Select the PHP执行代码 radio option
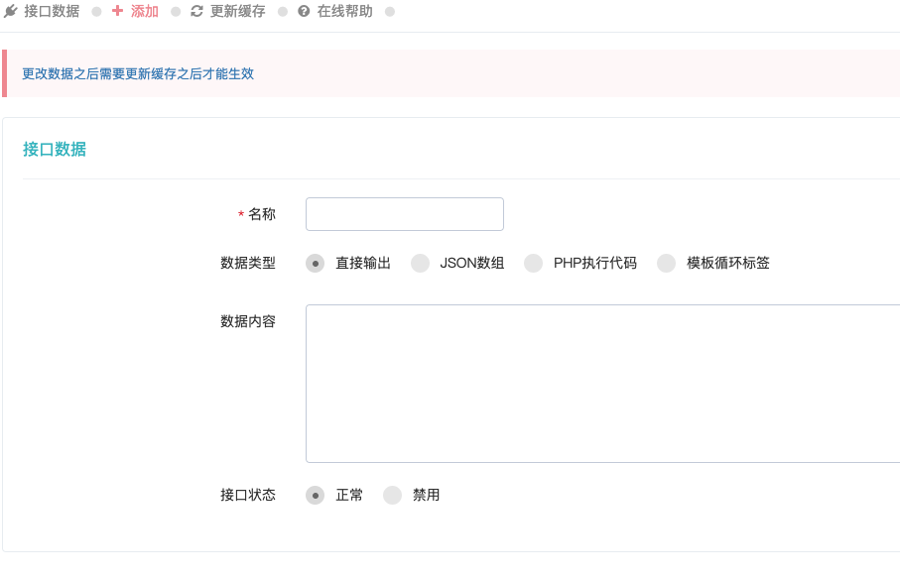This screenshot has width=900, height=579. 534,264
